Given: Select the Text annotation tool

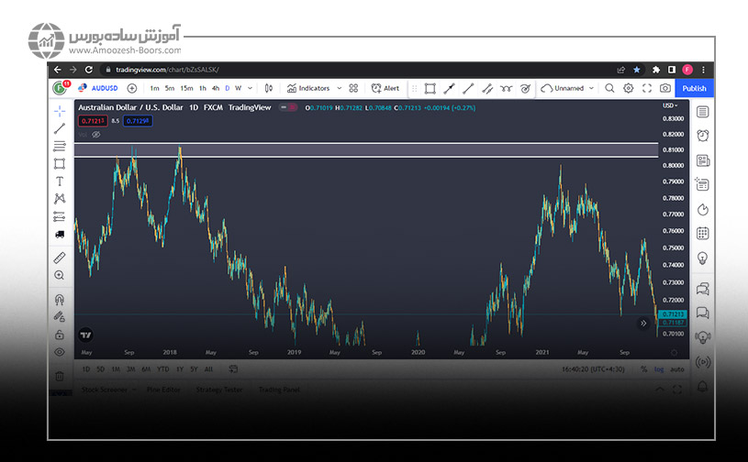Looking at the screenshot, I should click(60, 181).
